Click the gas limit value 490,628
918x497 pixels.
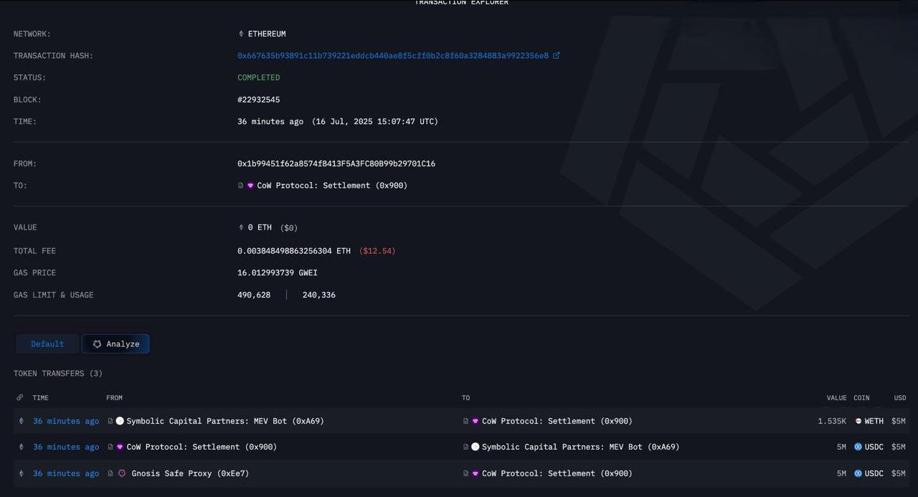[x=254, y=295]
